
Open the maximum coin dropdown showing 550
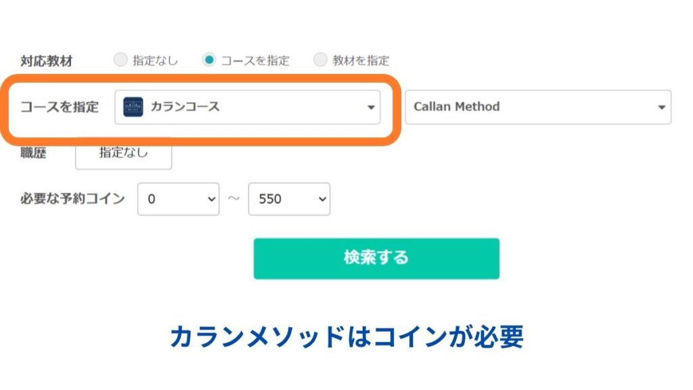coord(289,199)
